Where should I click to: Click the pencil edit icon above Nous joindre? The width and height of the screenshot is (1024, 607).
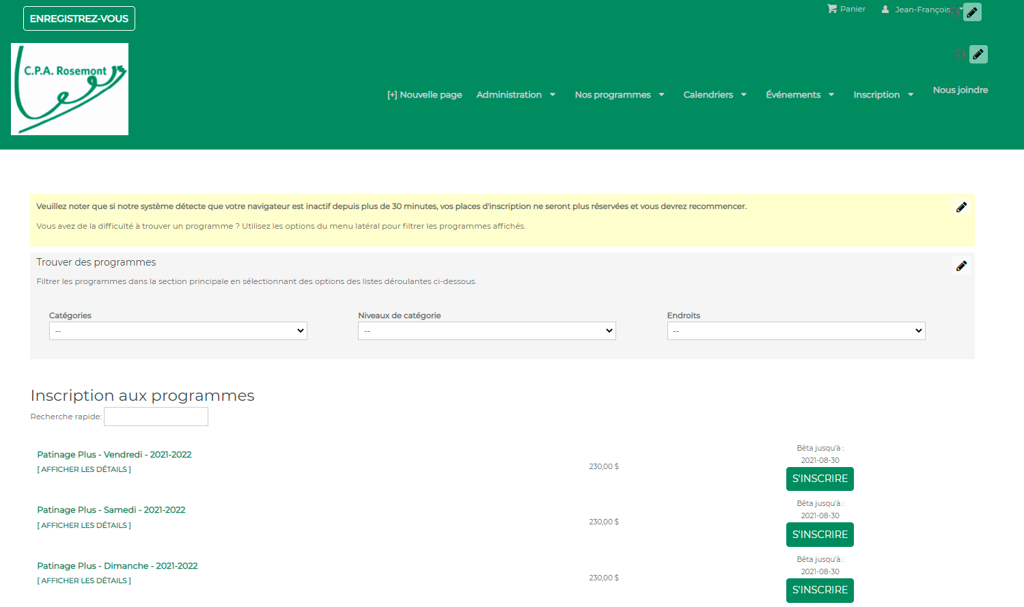click(978, 54)
